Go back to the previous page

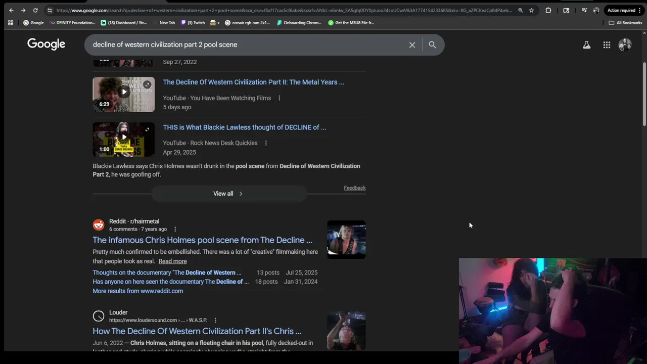11,10
